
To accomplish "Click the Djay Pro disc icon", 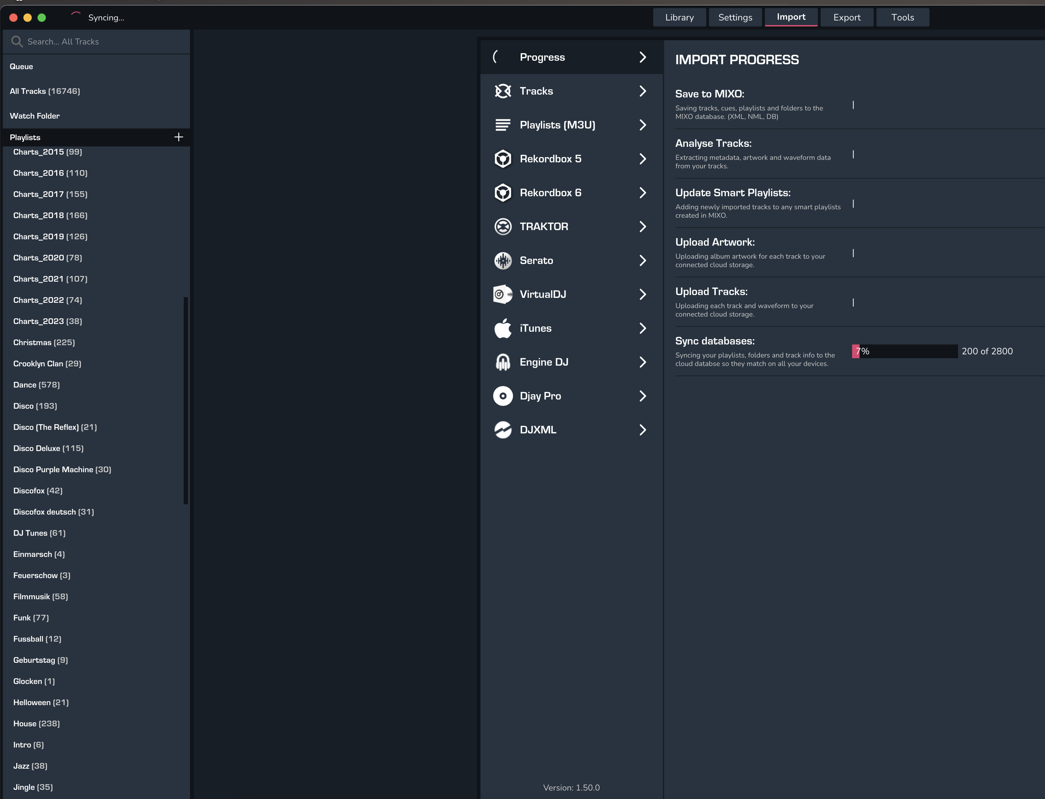I will click(x=503, y=396).
